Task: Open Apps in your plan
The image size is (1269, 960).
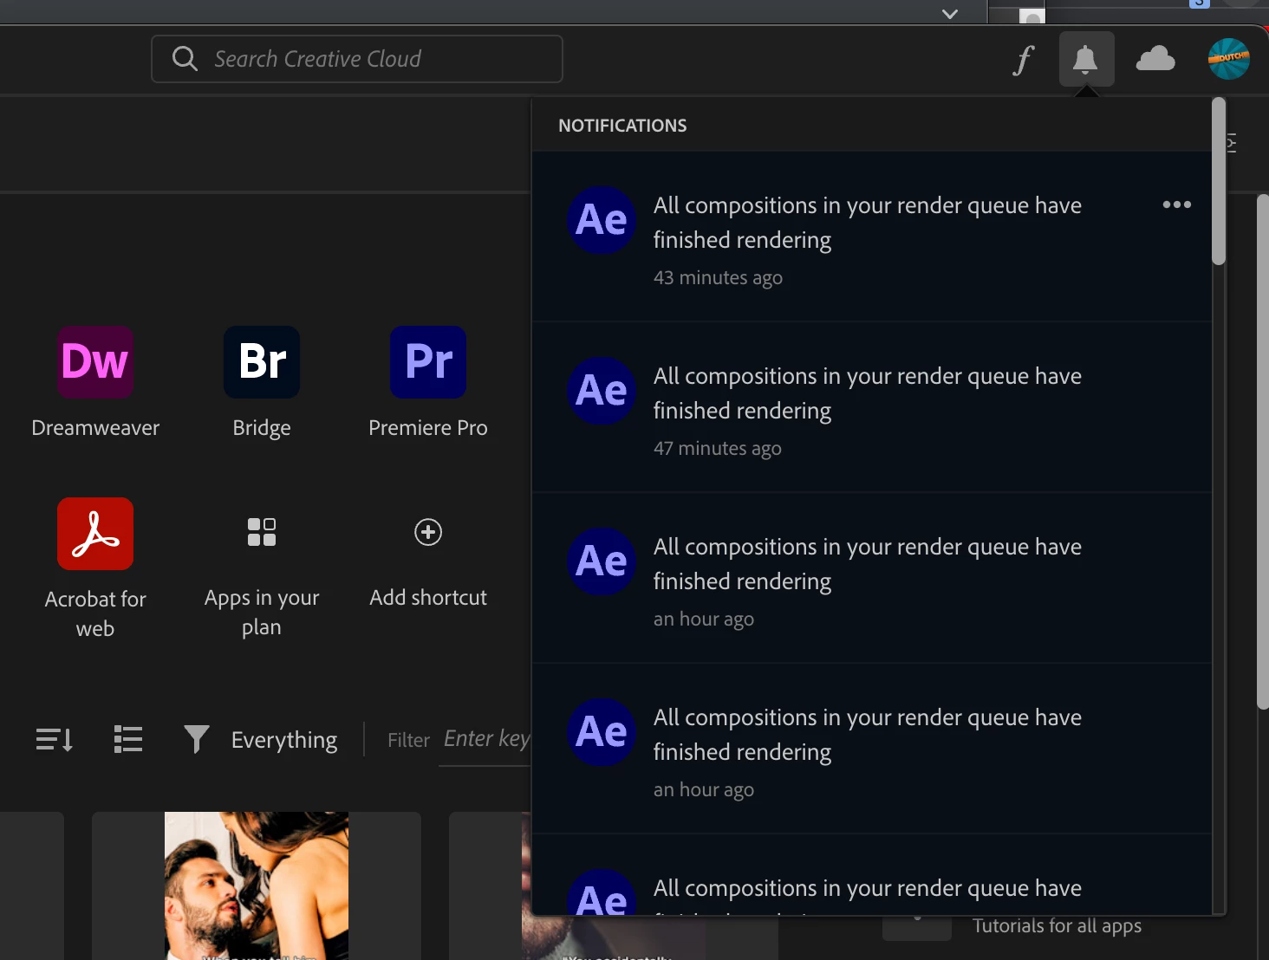Action: 262,532
